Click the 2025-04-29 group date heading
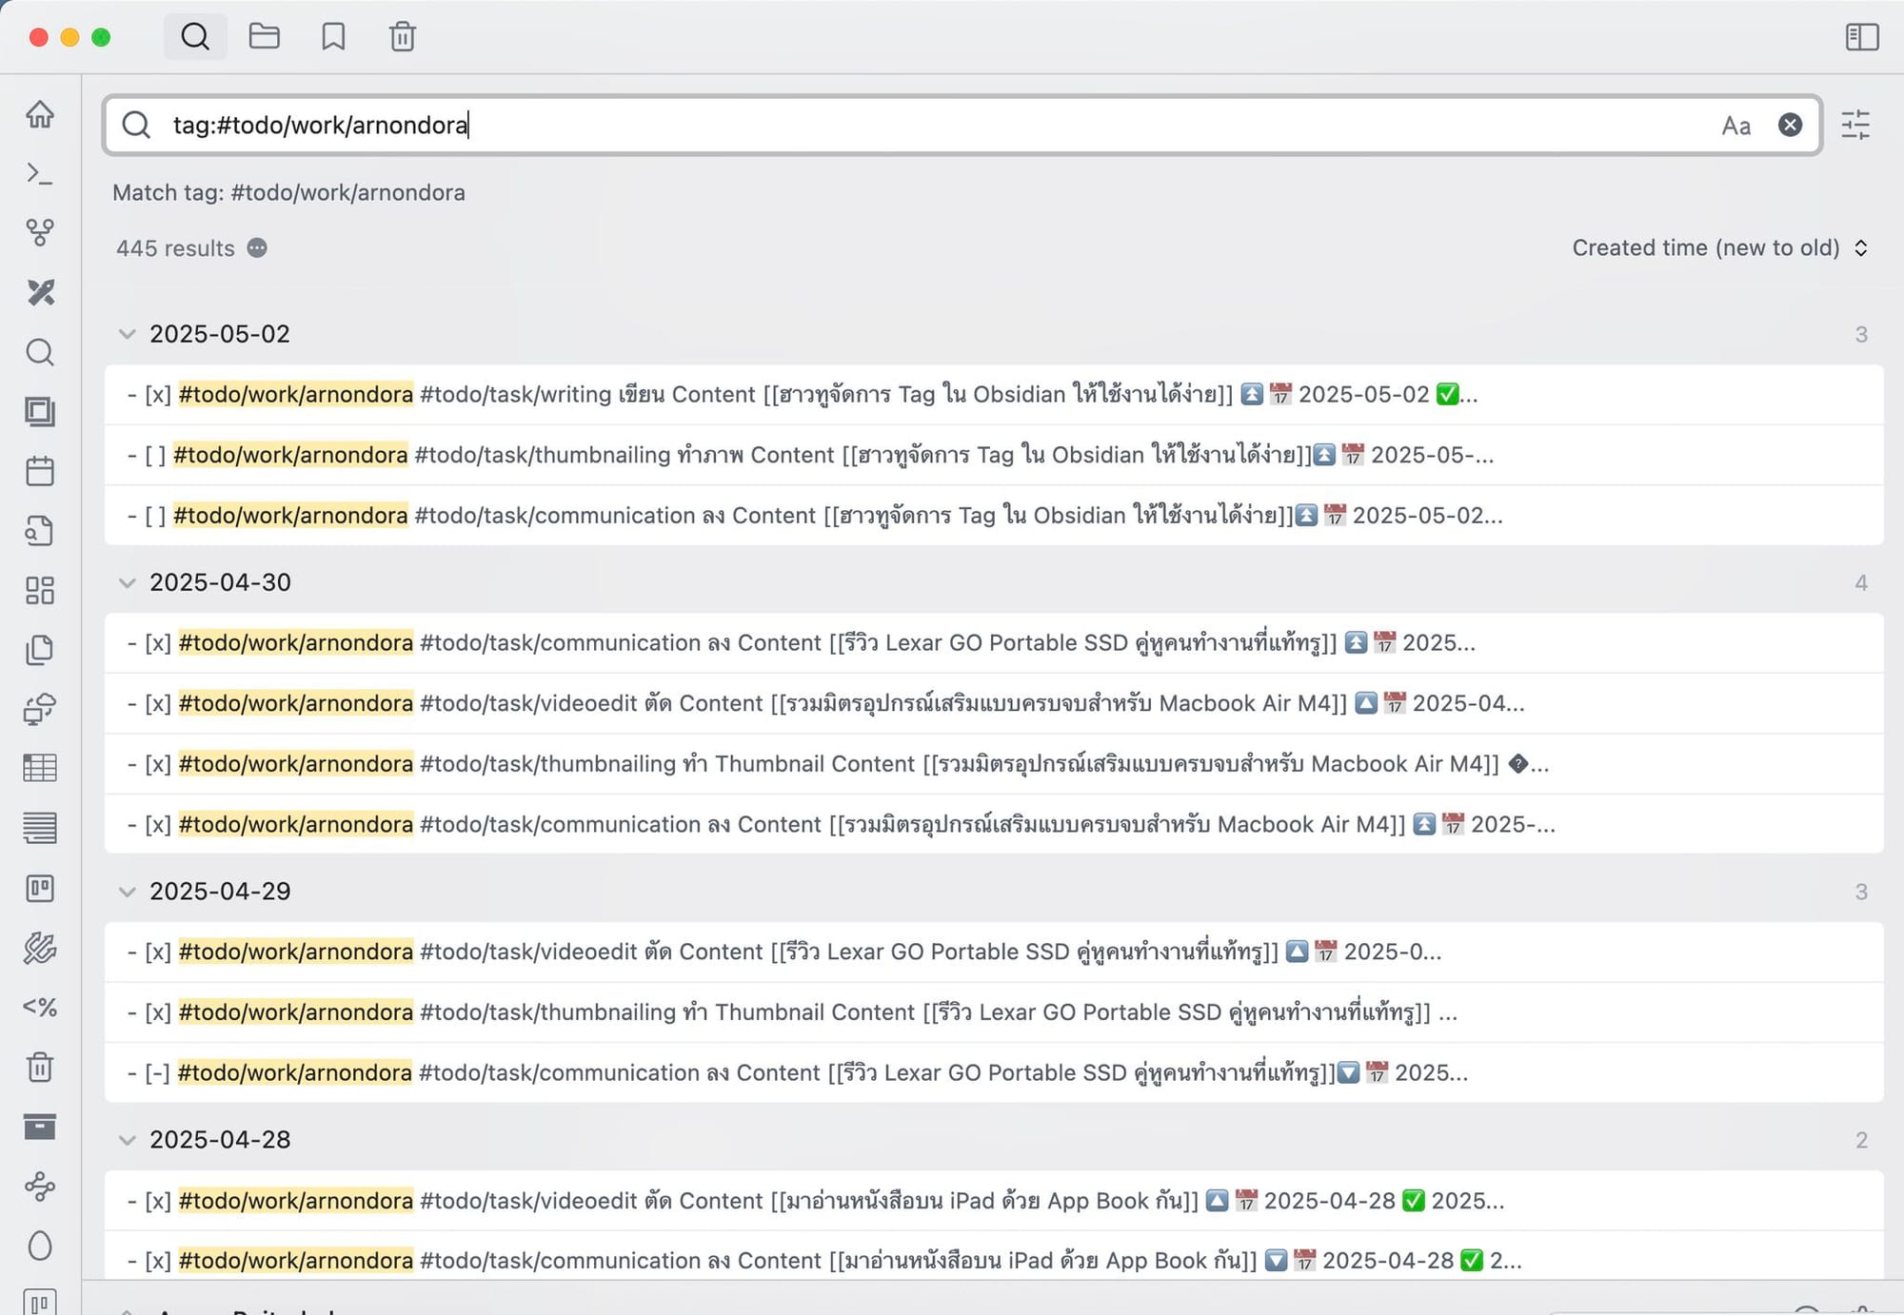This screenshot has height=1315, width=1904. (x=220, y=892)
